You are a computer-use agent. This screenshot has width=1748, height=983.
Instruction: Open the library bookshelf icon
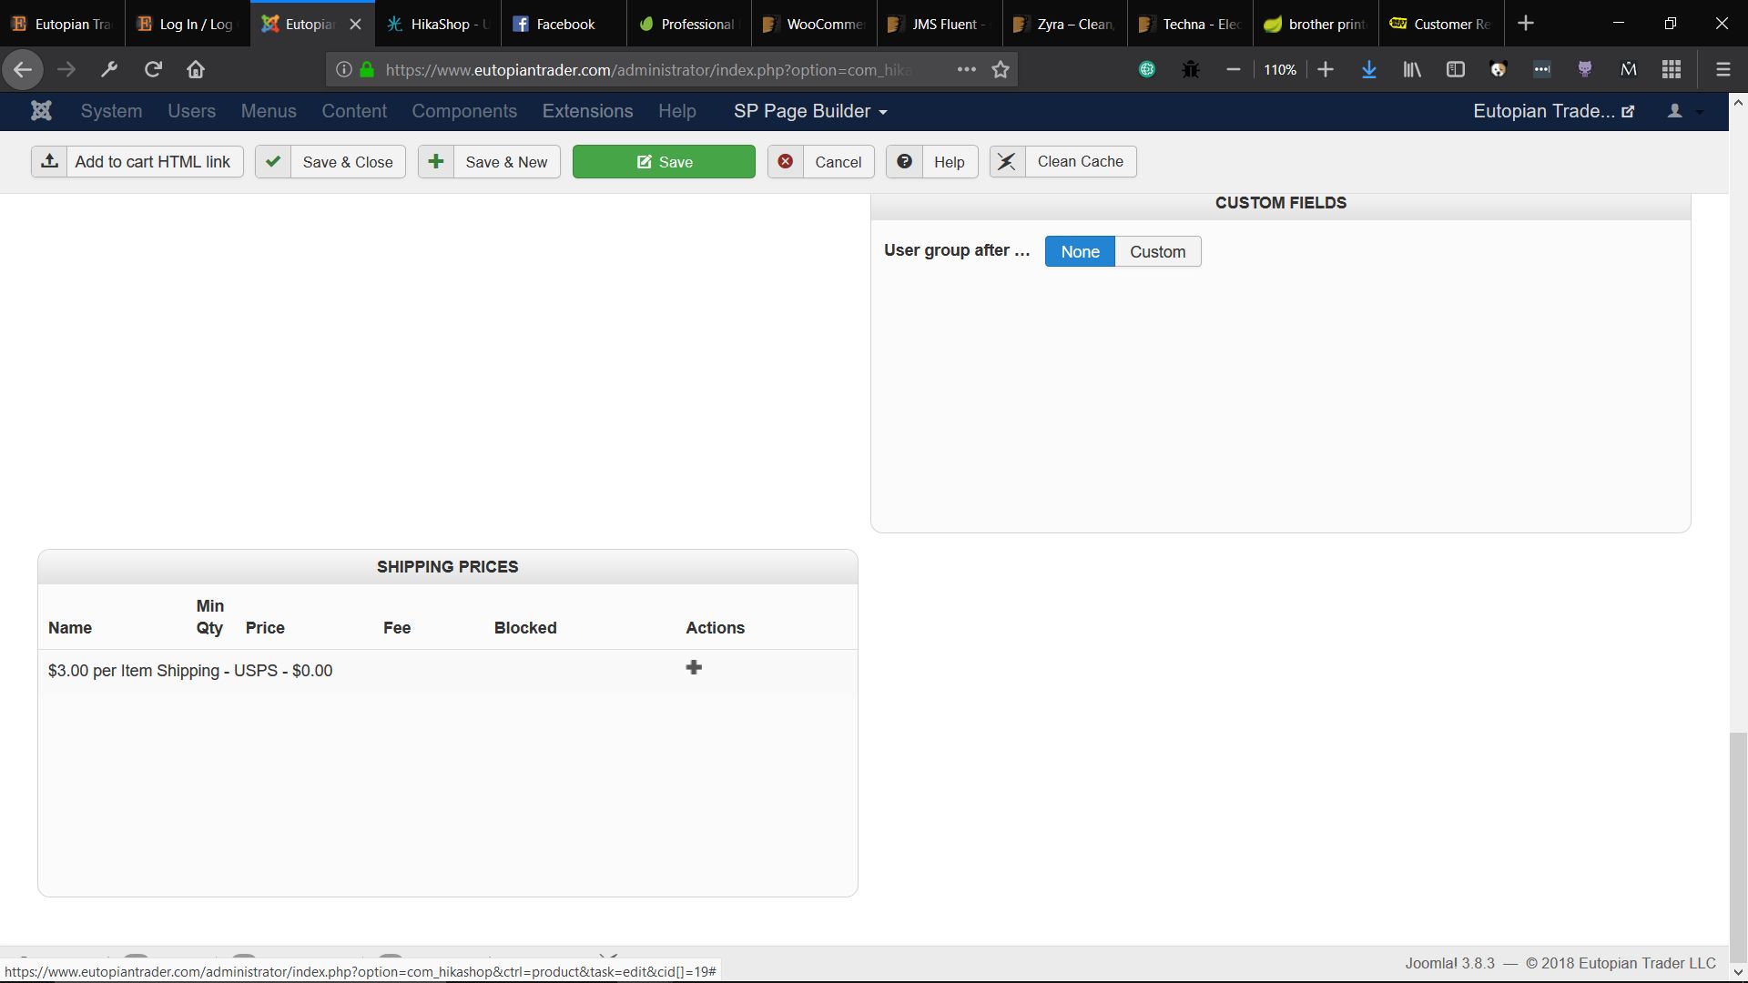[1412, 69]
